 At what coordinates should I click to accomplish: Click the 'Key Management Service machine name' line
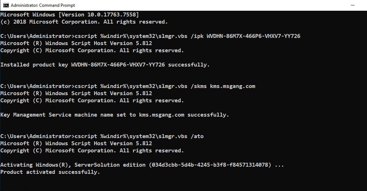115,115
